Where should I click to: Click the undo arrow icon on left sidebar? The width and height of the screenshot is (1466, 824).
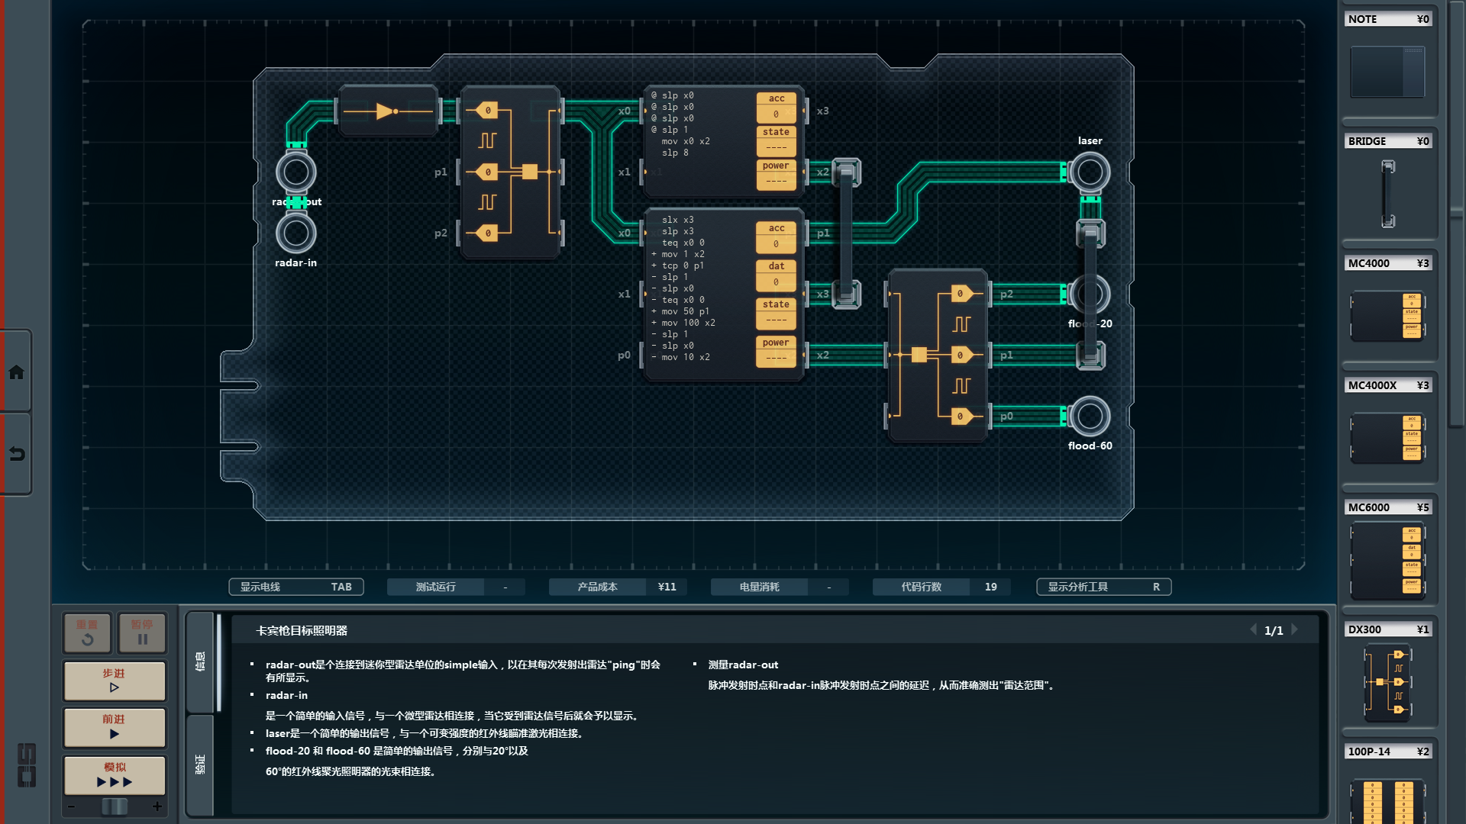coord(16,454)
